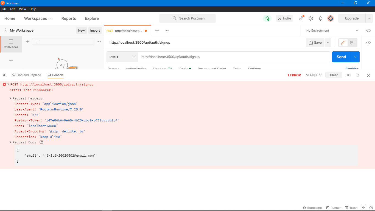Click the user avatar icon
Image resolution: width=375 pixels, height=211 pixels.
coord(331,18)
